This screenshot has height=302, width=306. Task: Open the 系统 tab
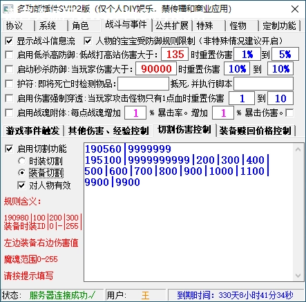[x=51, y=26]
